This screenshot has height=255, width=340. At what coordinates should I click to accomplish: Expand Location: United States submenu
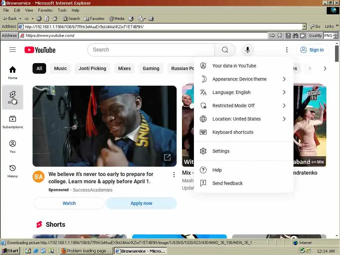click(243, 119)
